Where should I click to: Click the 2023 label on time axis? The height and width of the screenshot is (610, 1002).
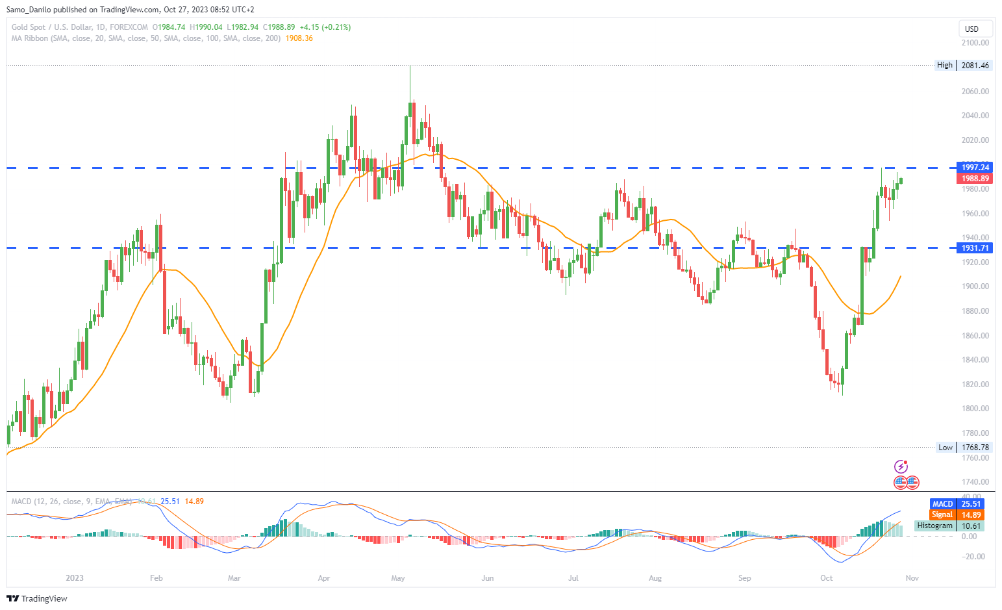75,578
